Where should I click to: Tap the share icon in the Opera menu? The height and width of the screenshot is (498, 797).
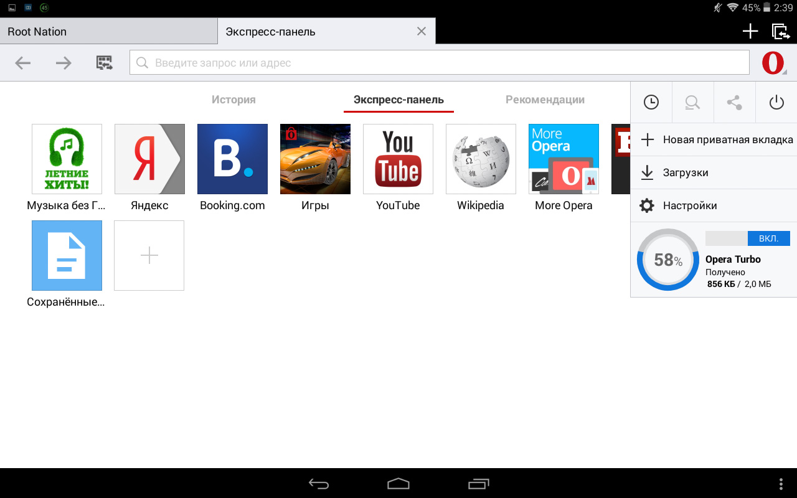pos(734,102)
